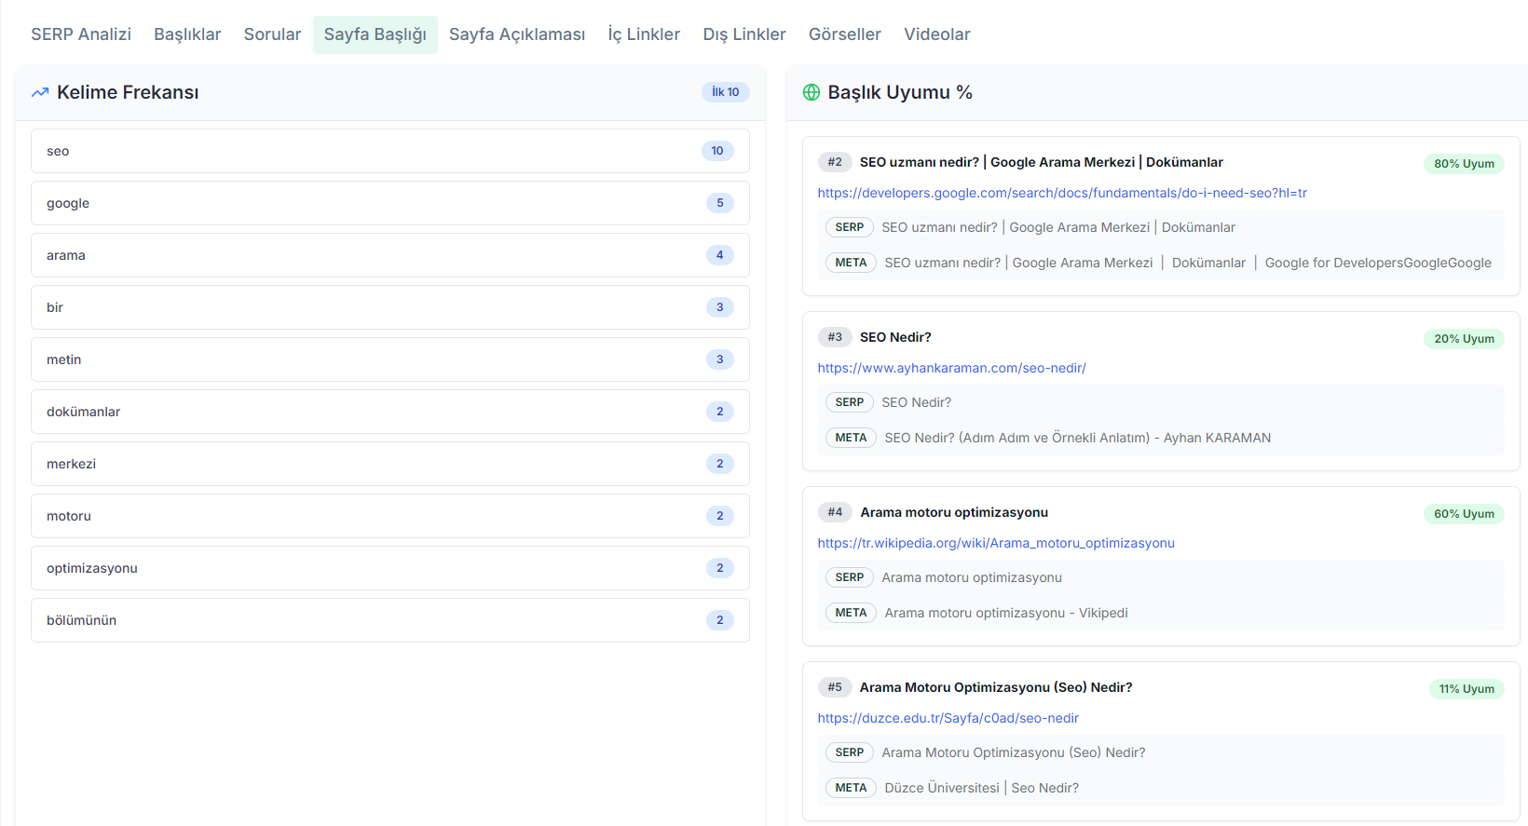Viewport: 1528px width, 826px height.
Task: Click the SERP tag in result #2
Action: tap(850, 227)
